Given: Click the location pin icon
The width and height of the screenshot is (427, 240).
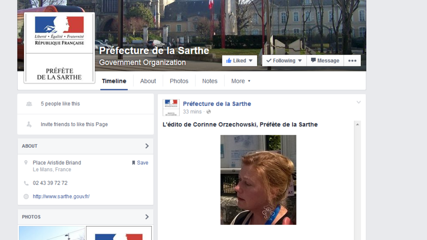Looking at the screenshot, I should [26, 162].
